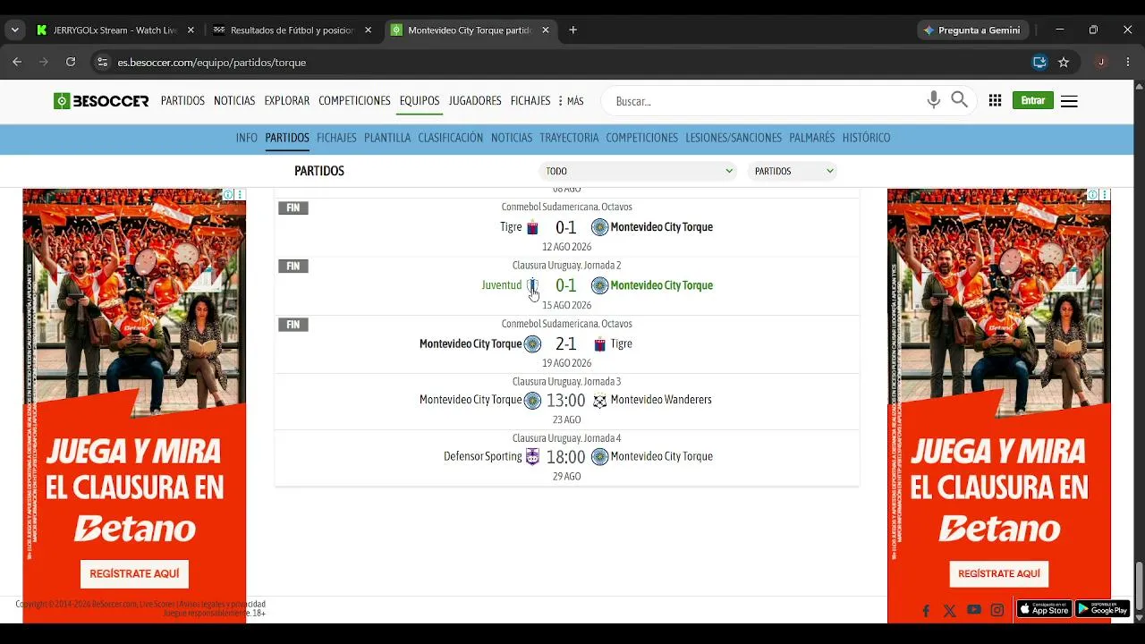Open the HISTÓRICO tab
Image resolution: width=1145 pixels, height=644 pixels.
(866, 138)
